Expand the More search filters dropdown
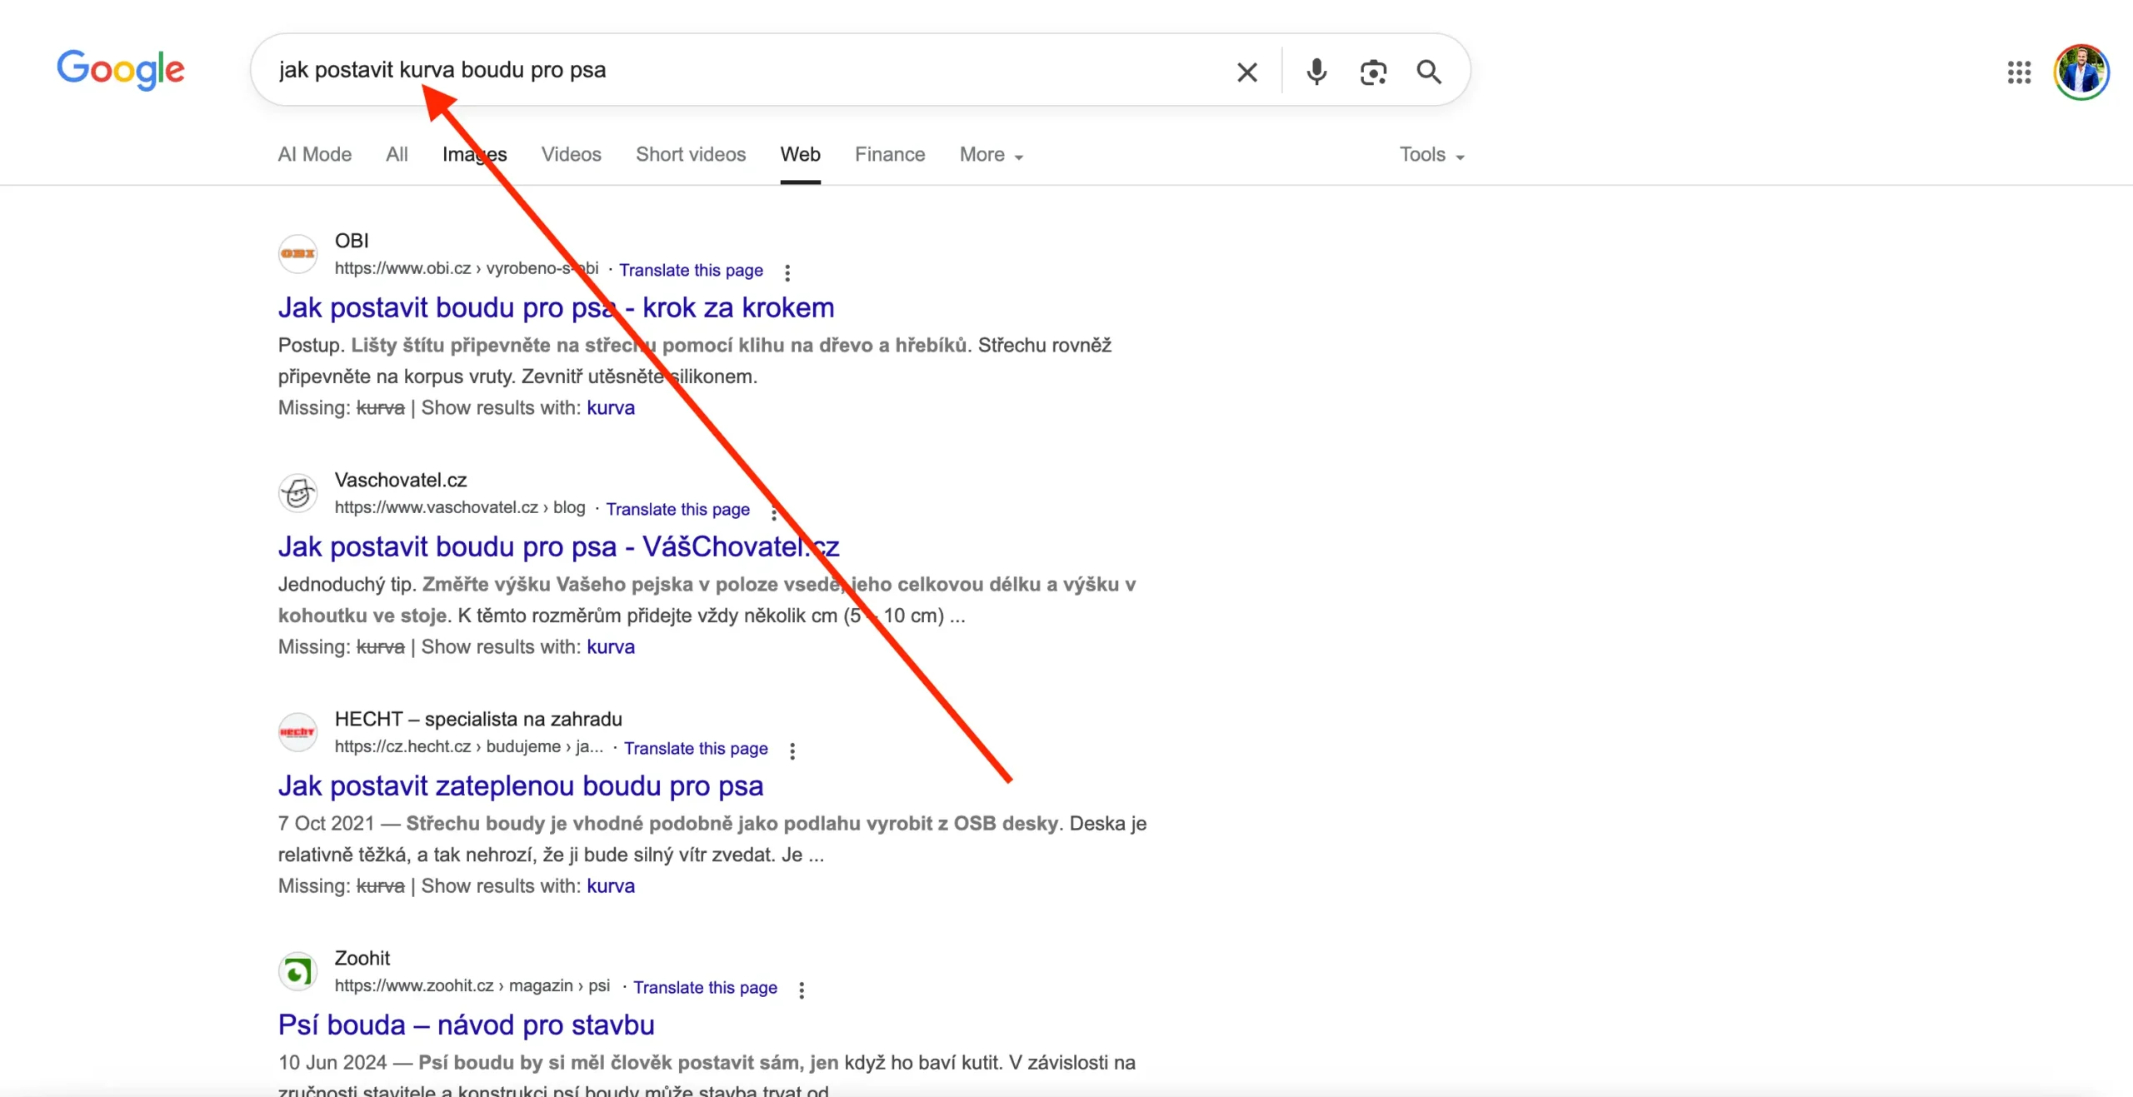Image resolution: width=2133 pixels, height=1097 pixels. point(991,155)
